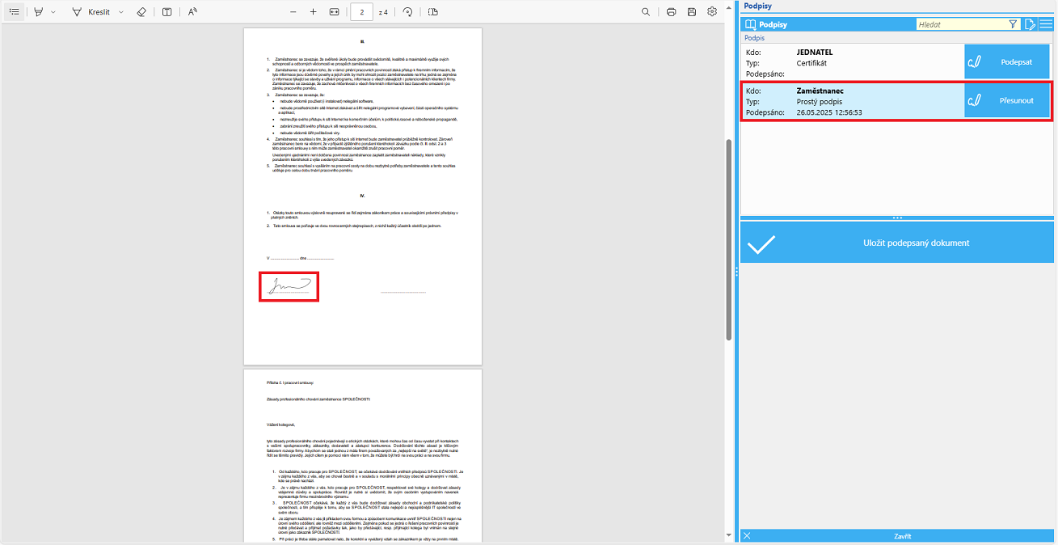Open the search magnifier in PDF toolbar
1058x545 pixels.
[x=646, y=12]
